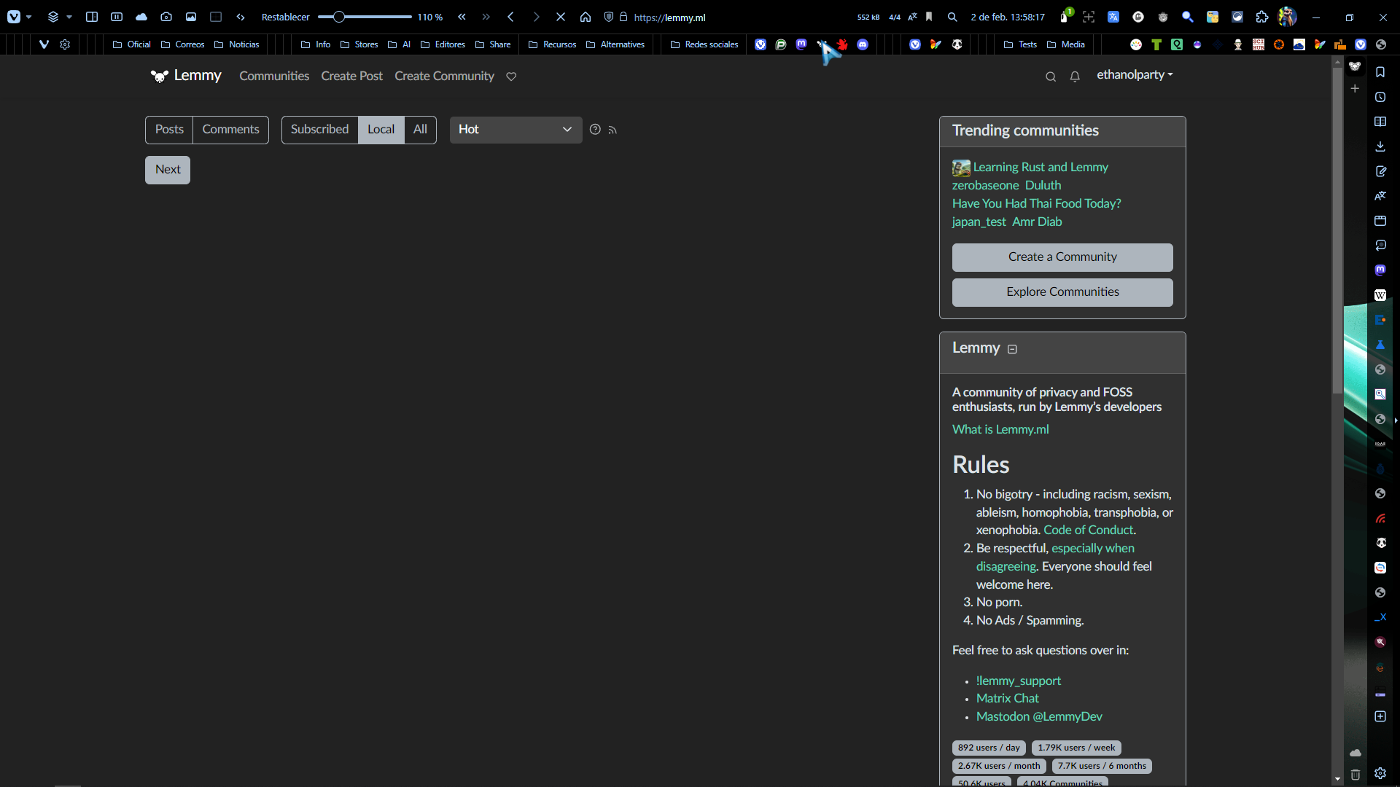1400x787 pixels.
Task: Switch listing to Local
Action: tap(381, 130)
